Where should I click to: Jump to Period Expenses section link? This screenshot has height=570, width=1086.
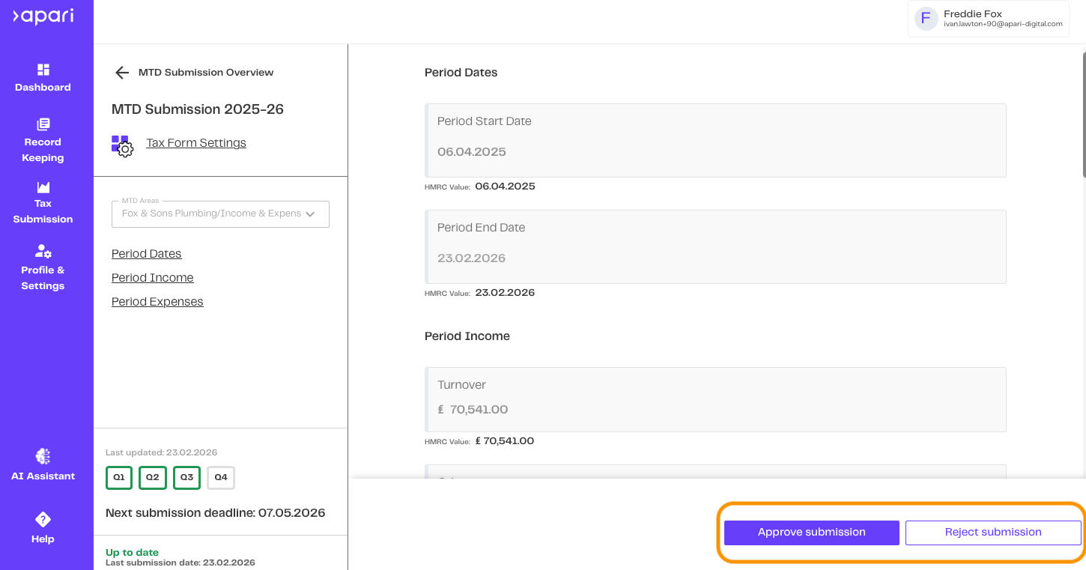click(157, 302)
